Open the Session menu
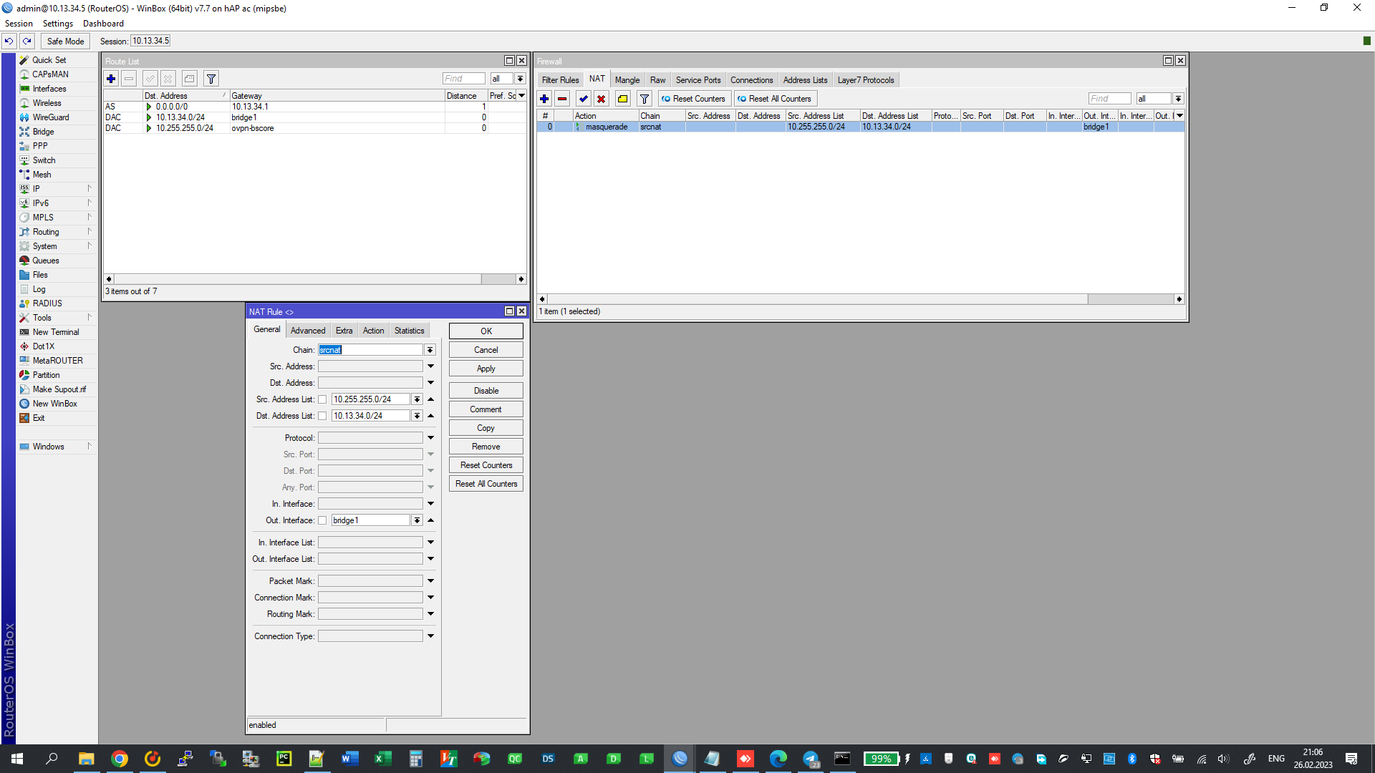The width and height of the screenshot is (1375, 773). tap(19, 24)
